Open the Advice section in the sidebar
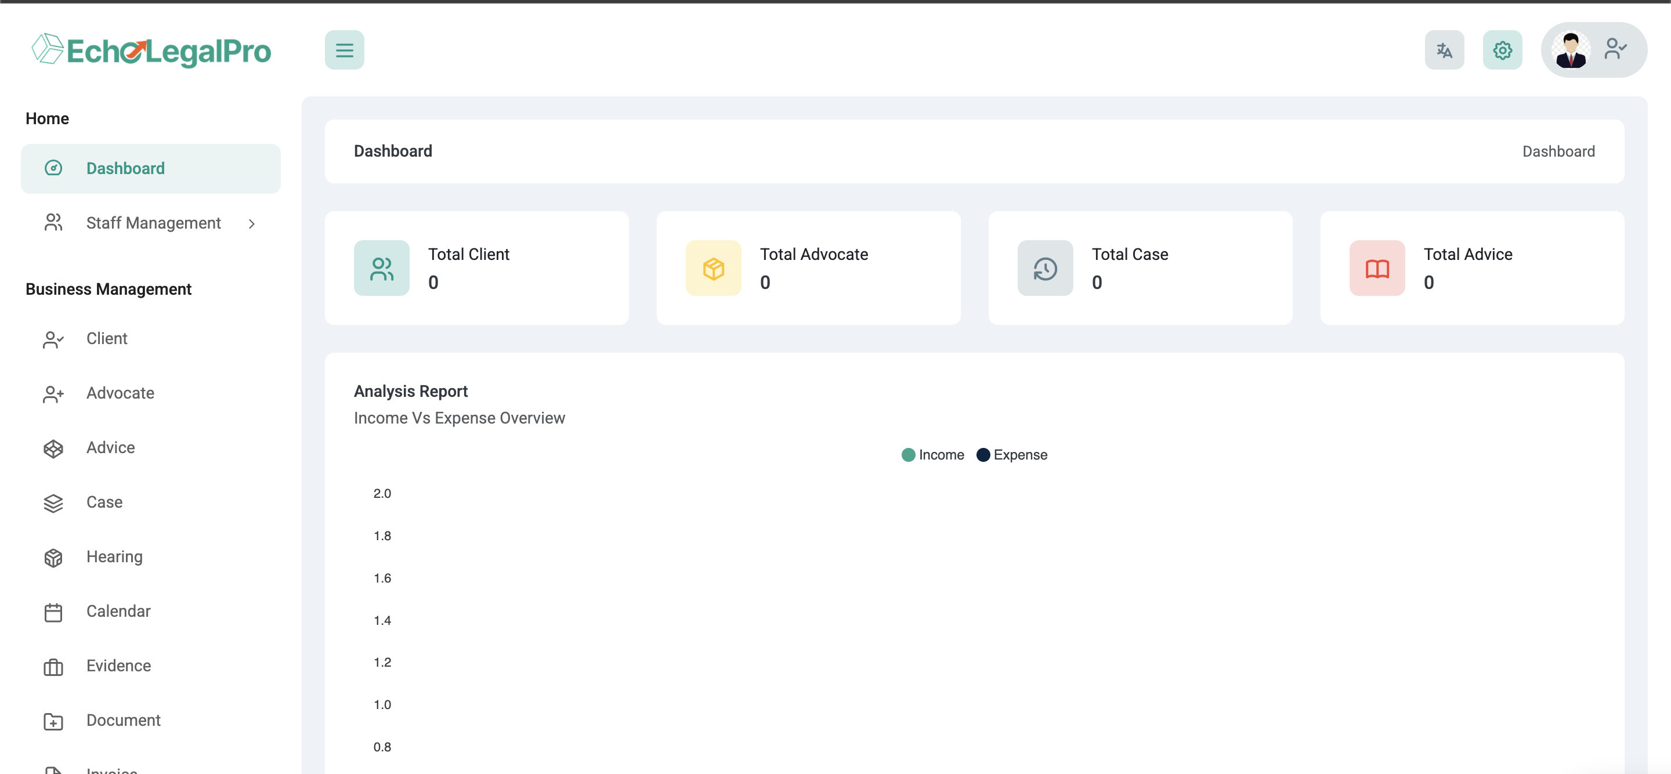The image size is (1671, 774). [x=110, y=448]
